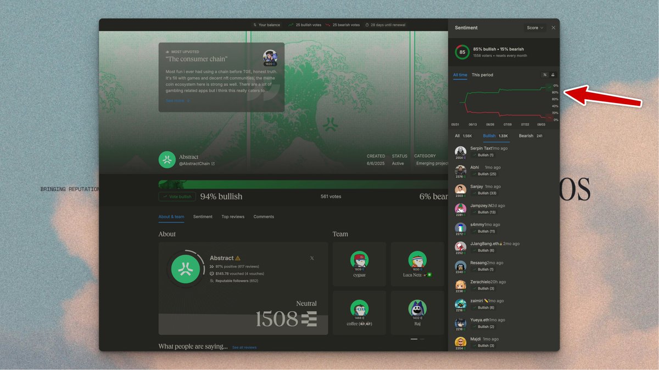Close the Sentiment side panel
Screen dimensions: 659x370
(553, 27)
